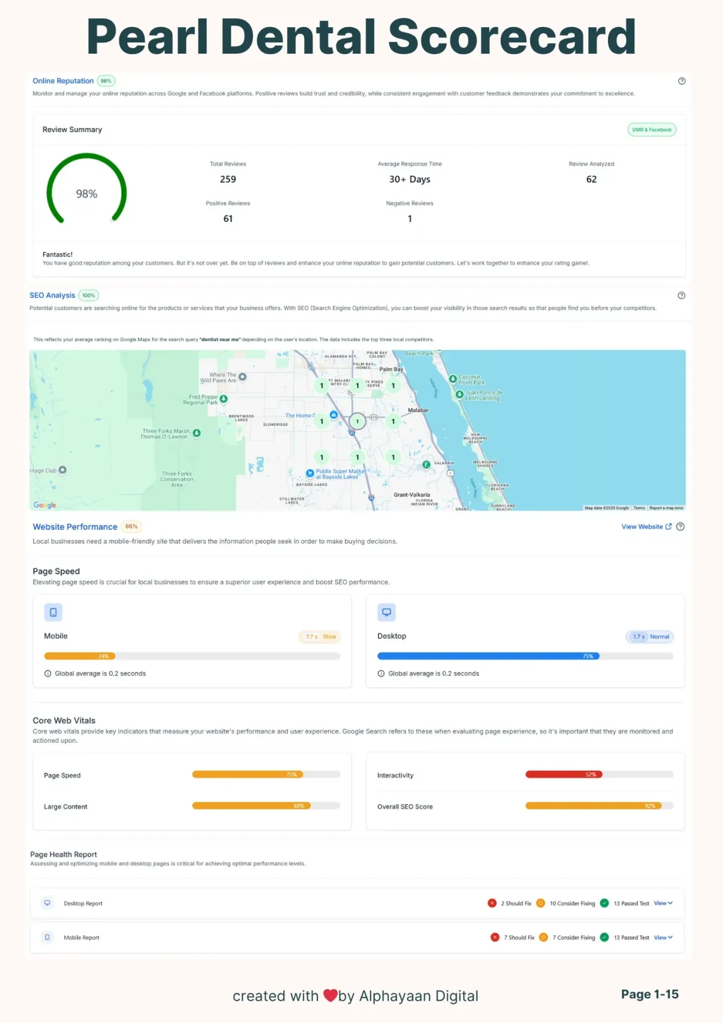Click the Coconut Point Park map pin
723x1023 pixels.
pyautogui.click(x=453, y=379)
